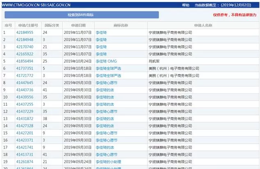Viewport: 260px width, 169px height.
Task: Open application number 41431872
Action: pyautogui.click(x=25, y=119)
